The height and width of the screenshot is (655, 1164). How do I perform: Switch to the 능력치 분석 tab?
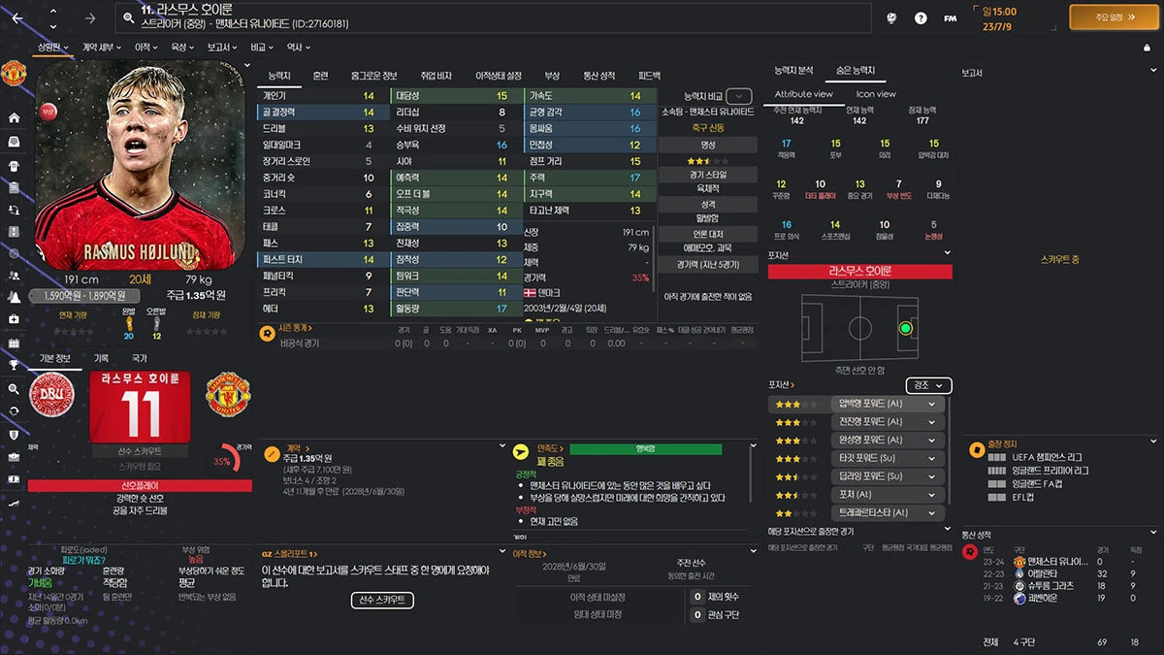point(794,71)
